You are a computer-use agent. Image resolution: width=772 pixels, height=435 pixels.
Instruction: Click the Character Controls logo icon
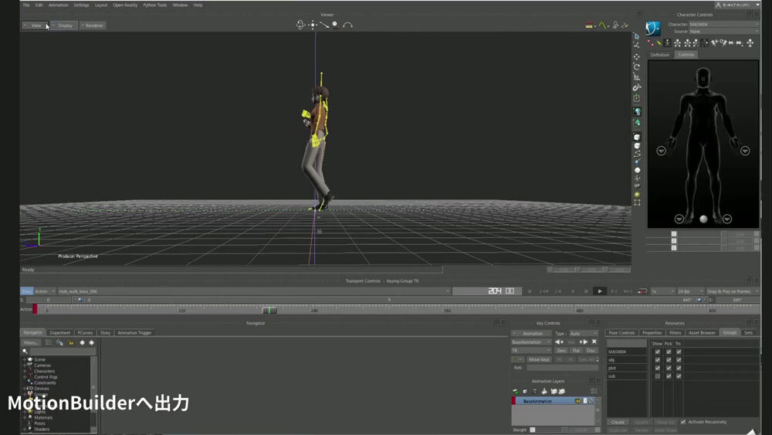pyautogui.click(x=655, y=29)
